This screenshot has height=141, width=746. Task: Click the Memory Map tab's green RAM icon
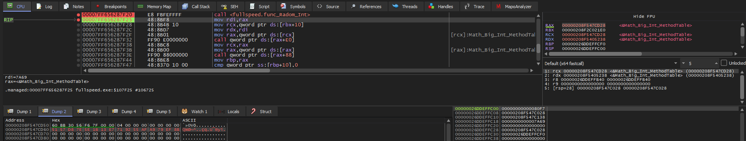pos(140,7)
